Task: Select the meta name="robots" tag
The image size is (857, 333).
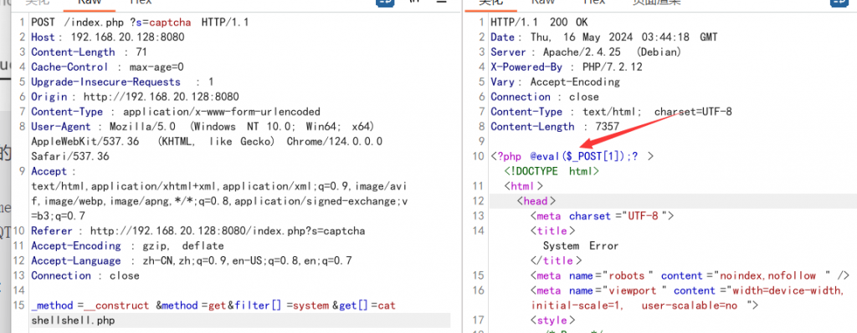Action: pyautogui.click(x=690, y=275)
